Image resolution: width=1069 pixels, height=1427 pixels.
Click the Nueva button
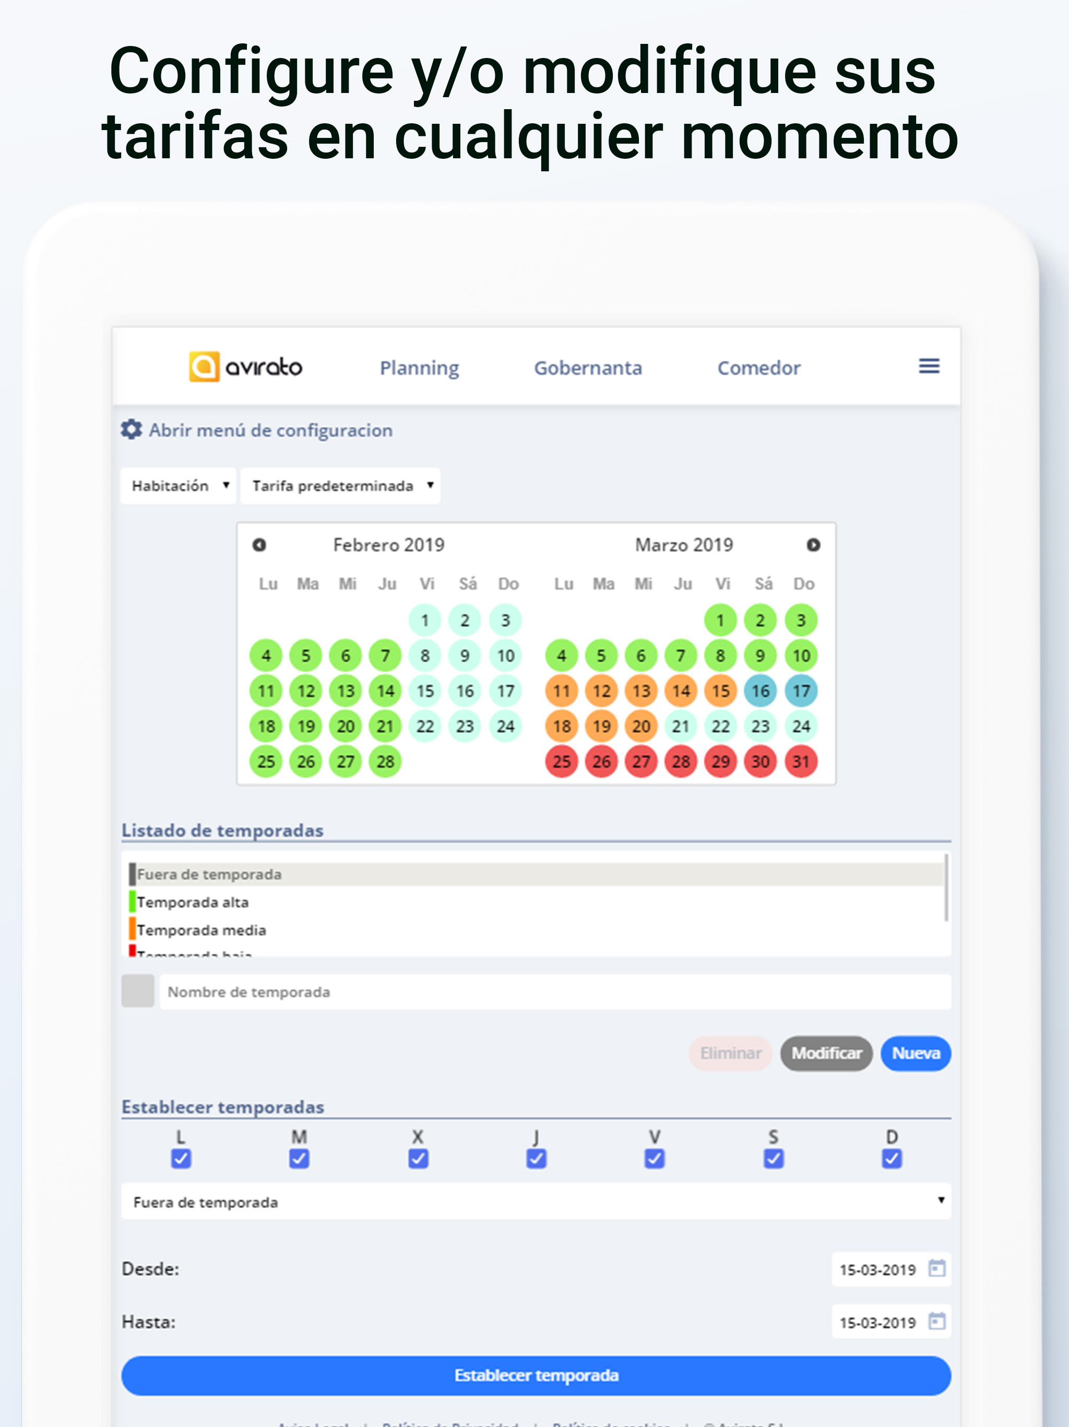pos(916,1054)
